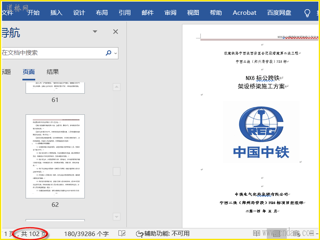Expand search options arrow beside the magnifier
The image size is (320, 240).
point(116,53)
